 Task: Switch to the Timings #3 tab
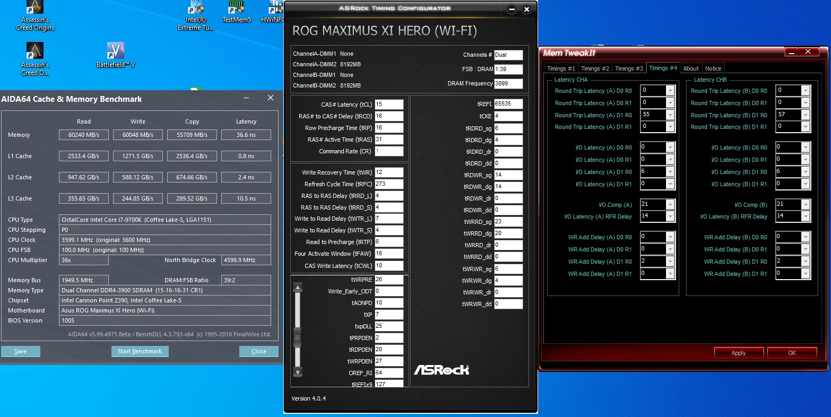click(629, 68)
